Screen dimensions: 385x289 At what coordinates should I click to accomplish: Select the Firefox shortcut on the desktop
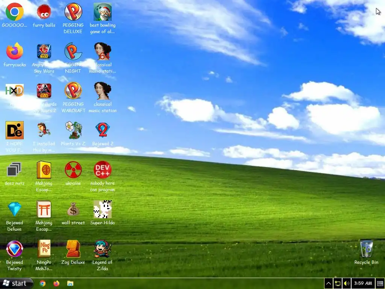coord(15,51)
